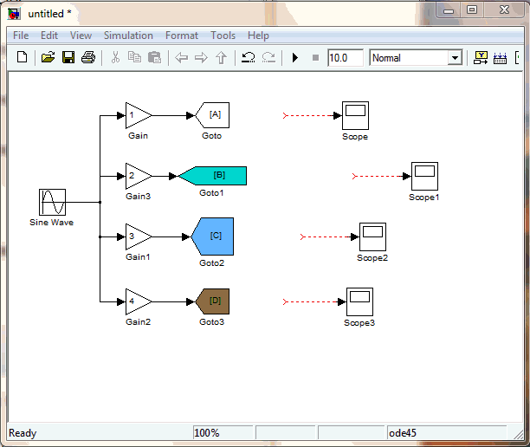Viewport: 530px width, 447px height.
Task: Select the brown Goto3 block labeled [D]
Action: (x=213, y=301)
